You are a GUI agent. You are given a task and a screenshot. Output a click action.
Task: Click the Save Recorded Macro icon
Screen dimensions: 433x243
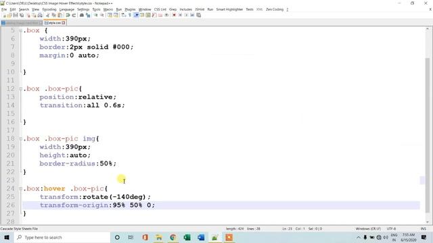(198, 15)
